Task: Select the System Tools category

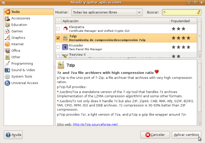Action: pos(22,76)
